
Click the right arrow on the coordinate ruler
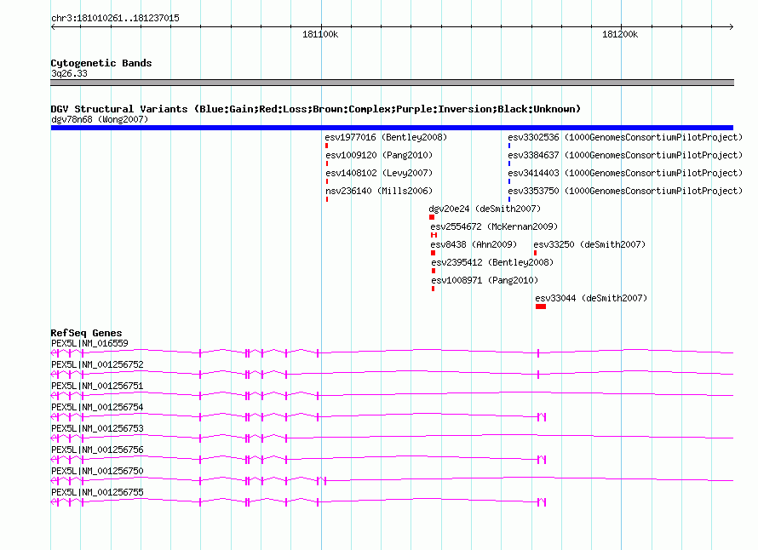tap(732, 27)
